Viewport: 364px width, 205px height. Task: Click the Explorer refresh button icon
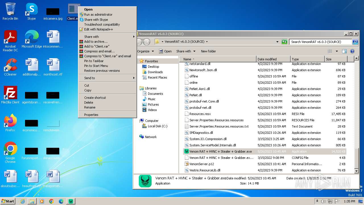coord(284,42)
